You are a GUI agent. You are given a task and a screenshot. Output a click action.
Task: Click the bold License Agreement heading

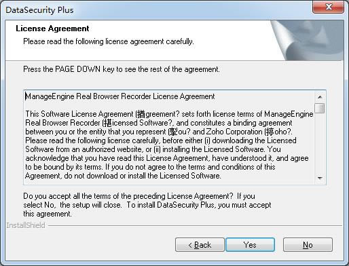(52, 28)
